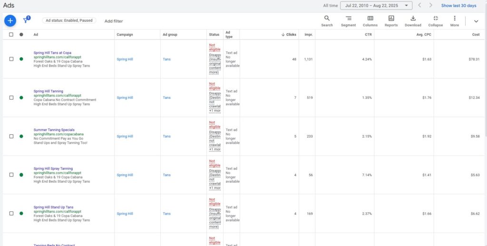
Task: Click the 7.14% CTR cell
Action: [x=367, y=175]
